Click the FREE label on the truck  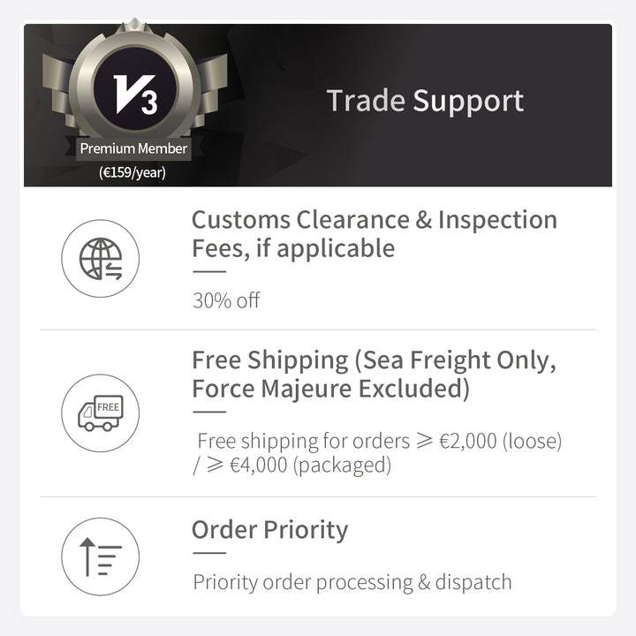[109, 407]
